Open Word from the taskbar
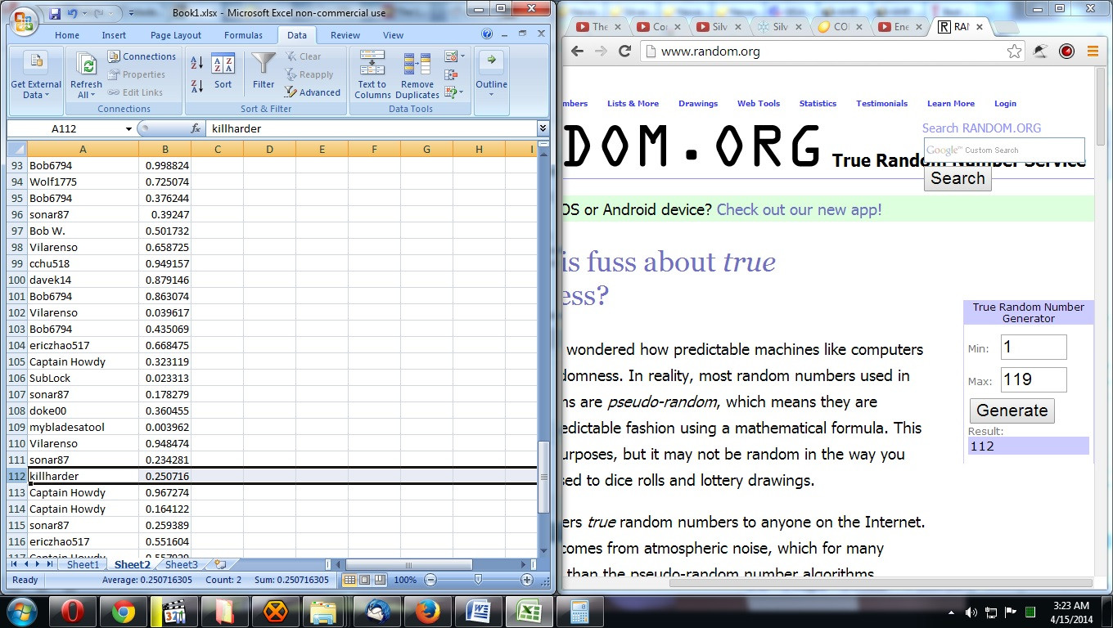Viewport: 1113px width, 628px height. coord(478,611)
